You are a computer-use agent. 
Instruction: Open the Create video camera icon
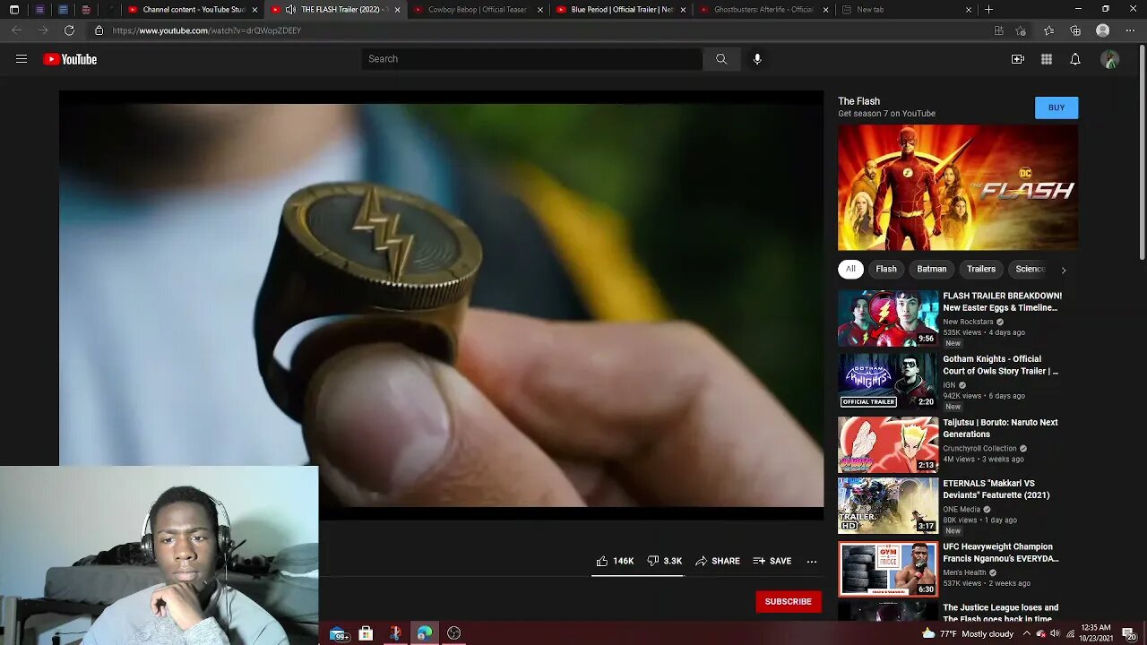coord(1018,59)
